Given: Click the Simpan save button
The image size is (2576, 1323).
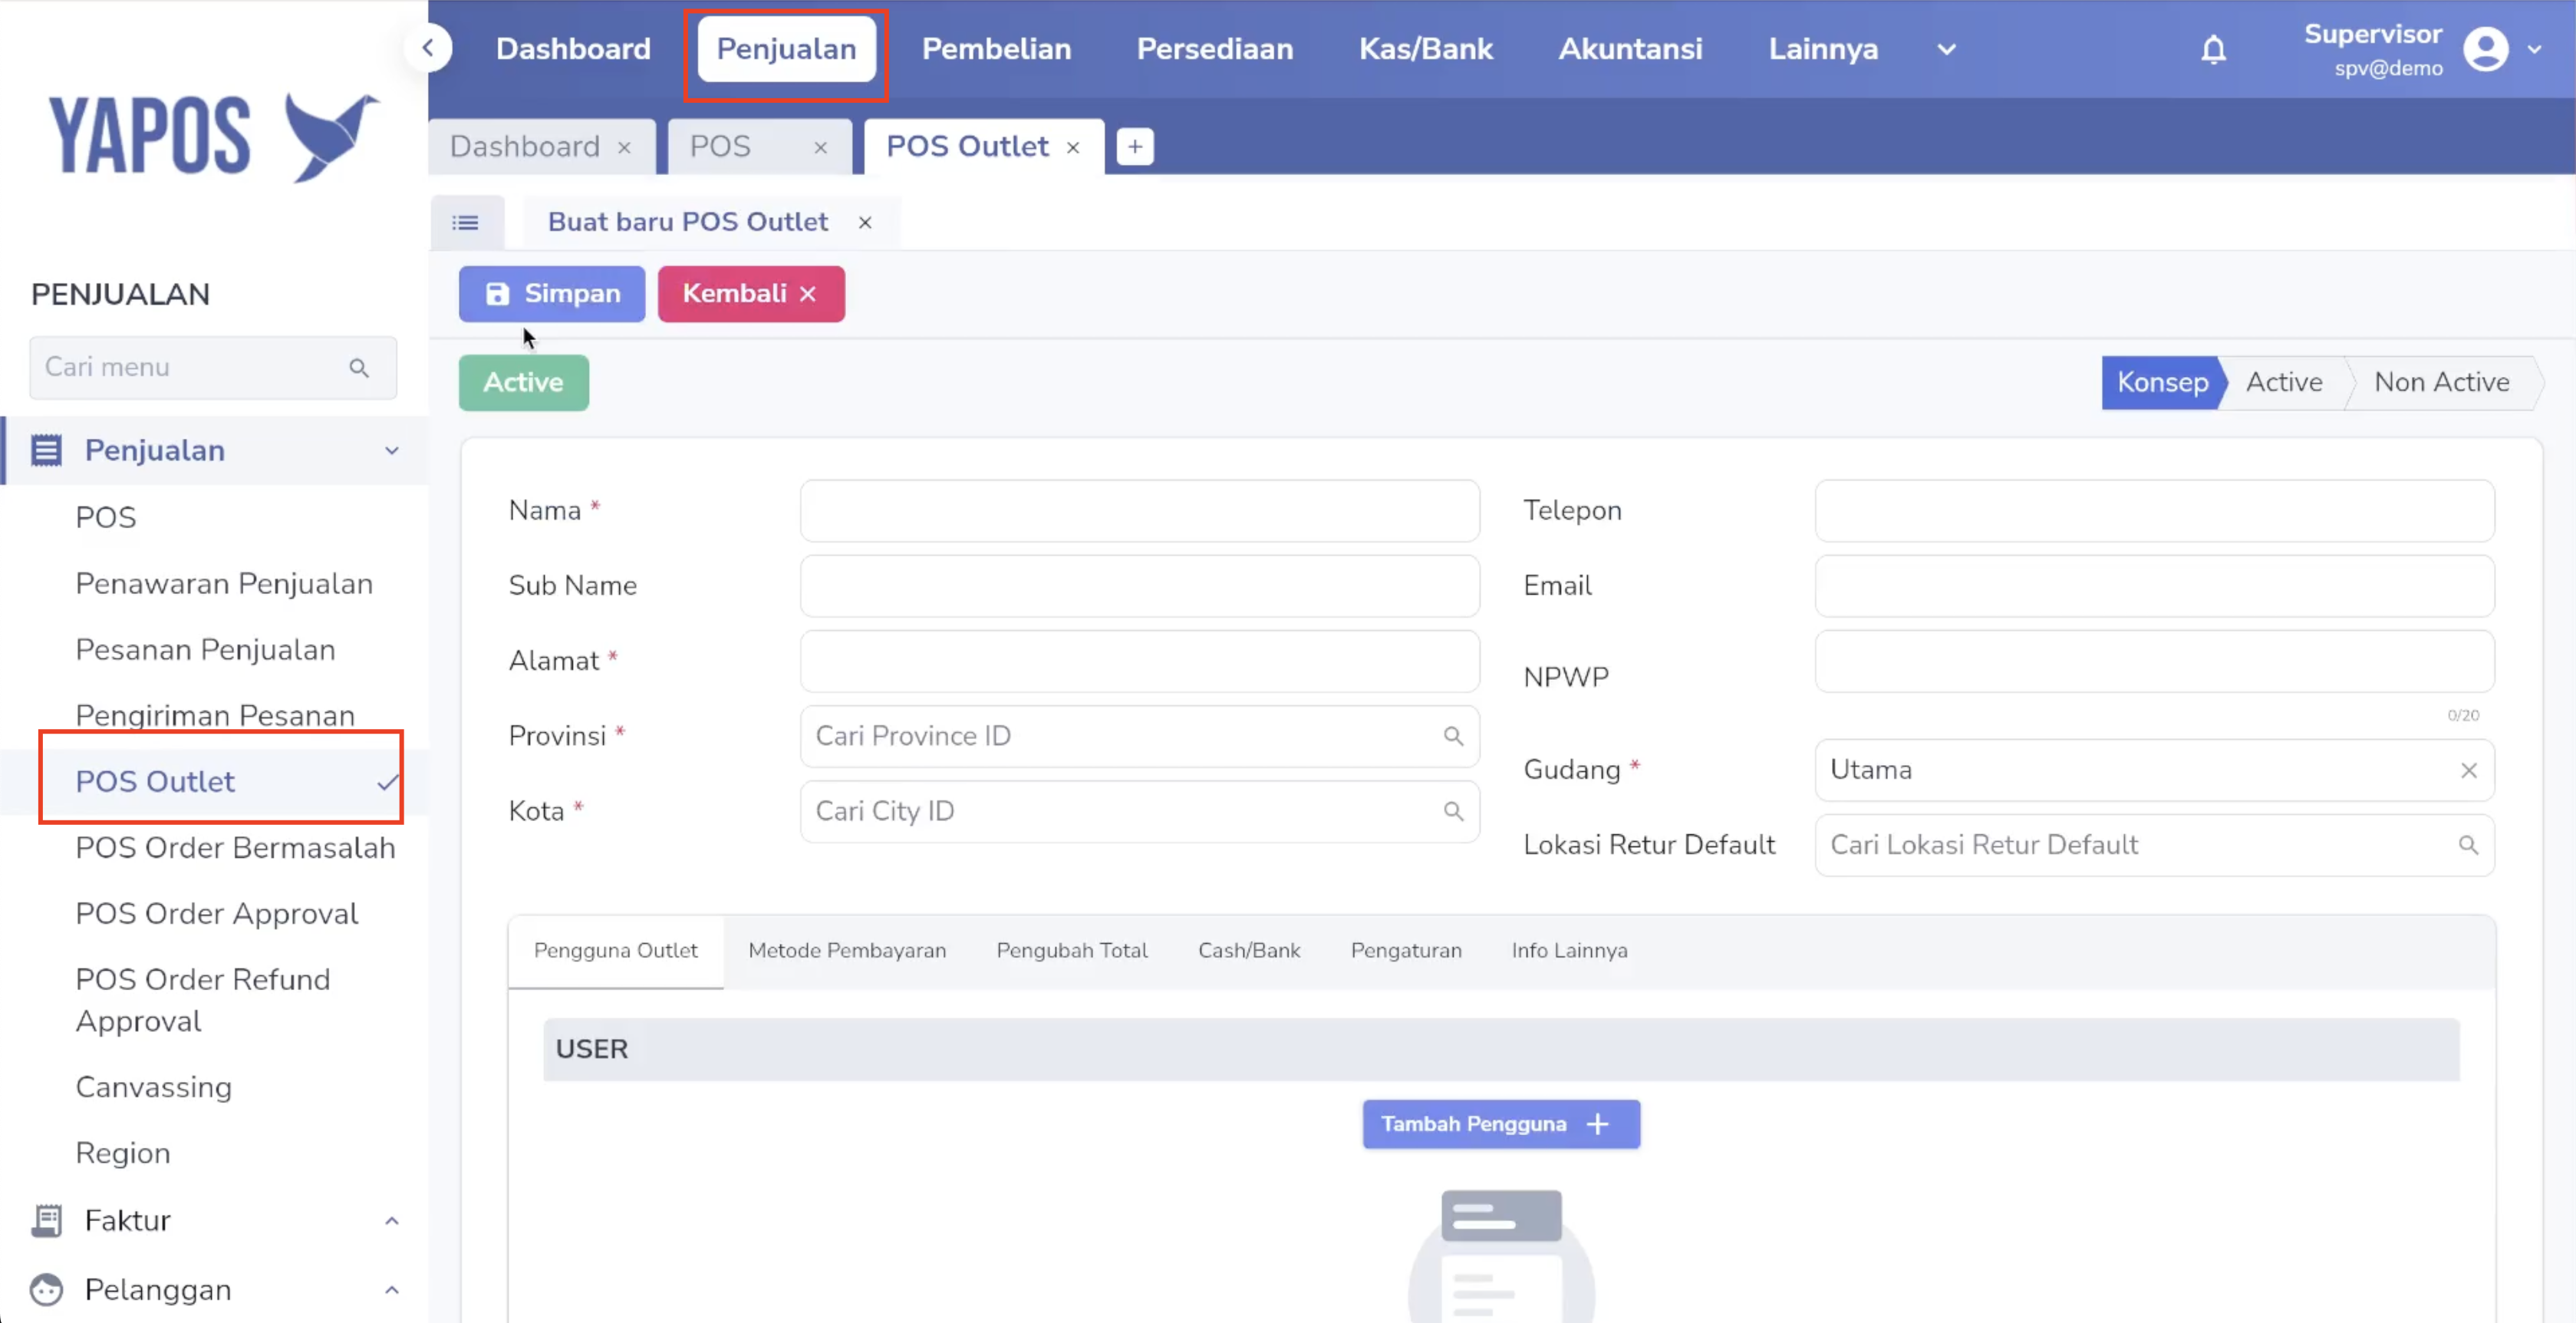Looking at the screenshot, I should point(552,294).
